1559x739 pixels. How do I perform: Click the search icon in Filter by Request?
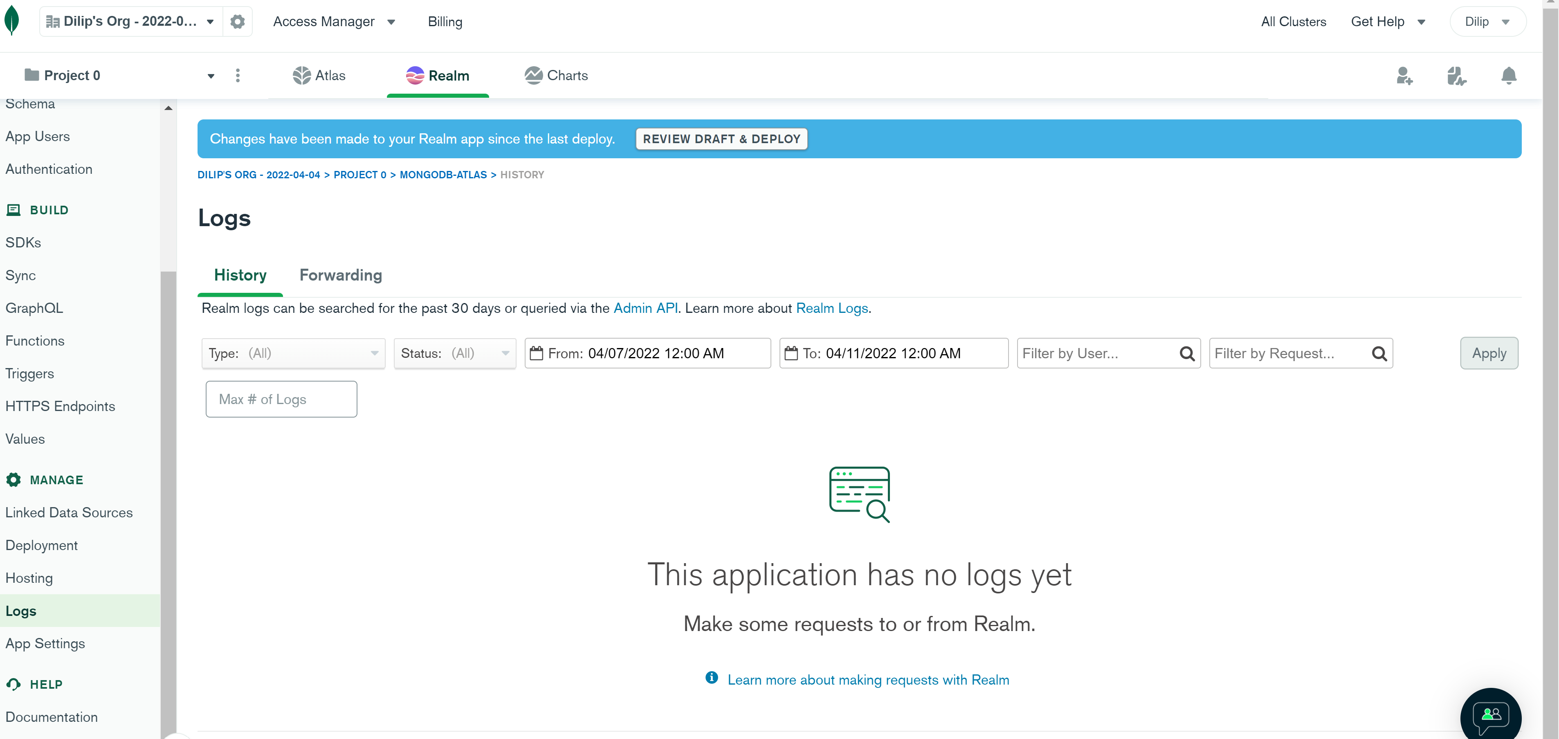click(1379, 353)
